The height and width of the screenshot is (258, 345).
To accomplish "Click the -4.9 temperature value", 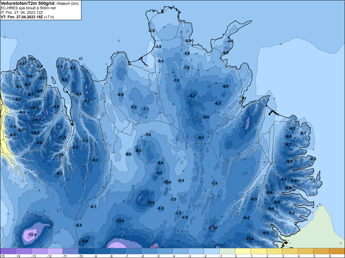I will point(188,41).
